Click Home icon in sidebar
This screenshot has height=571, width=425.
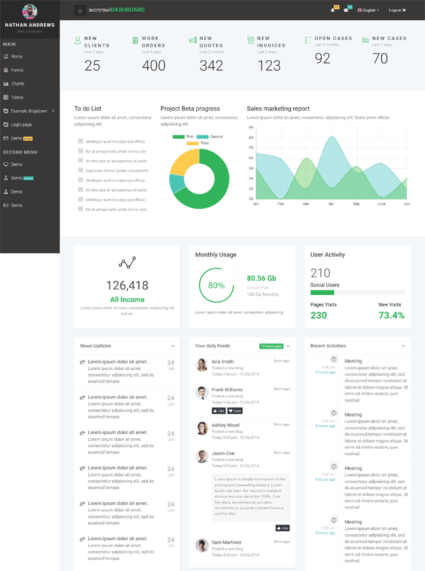pos(6,56)
